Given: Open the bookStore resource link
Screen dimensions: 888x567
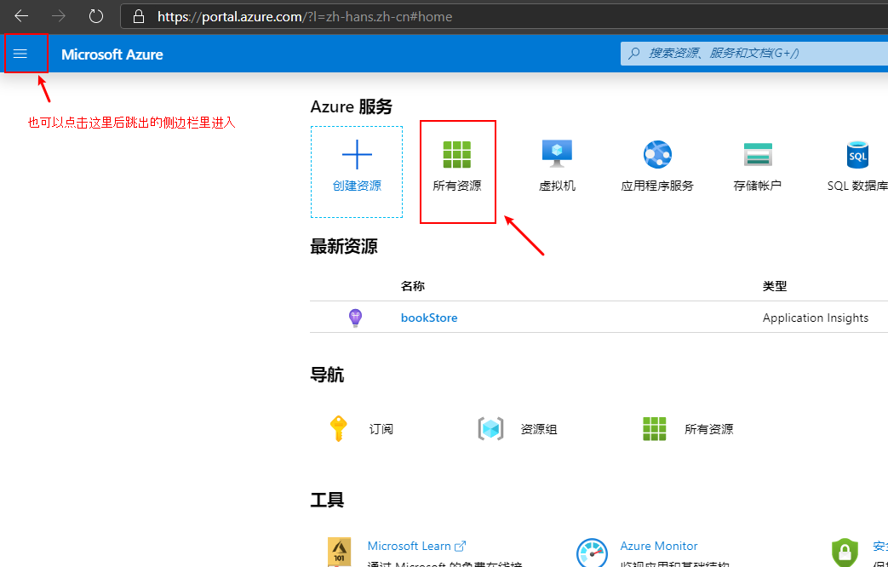Looking at the screenshot, I should 429,318.
